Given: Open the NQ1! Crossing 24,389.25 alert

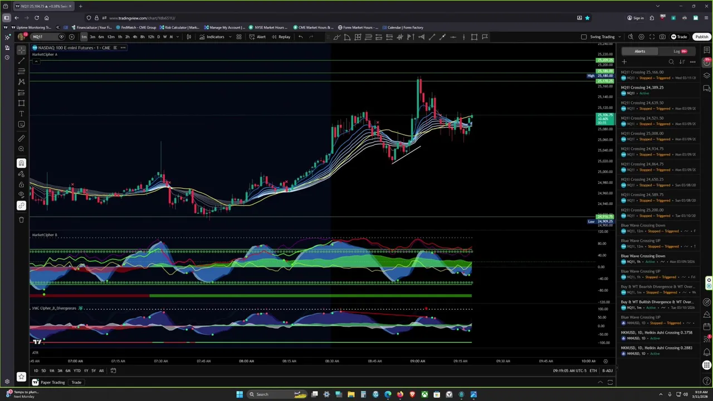Looking at the screenshot, I should click(658, 90).
